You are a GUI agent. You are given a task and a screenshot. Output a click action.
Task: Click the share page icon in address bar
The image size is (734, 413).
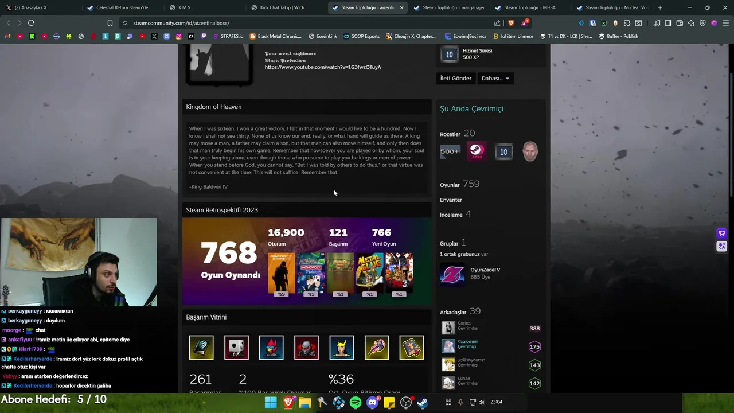(497, 23)
